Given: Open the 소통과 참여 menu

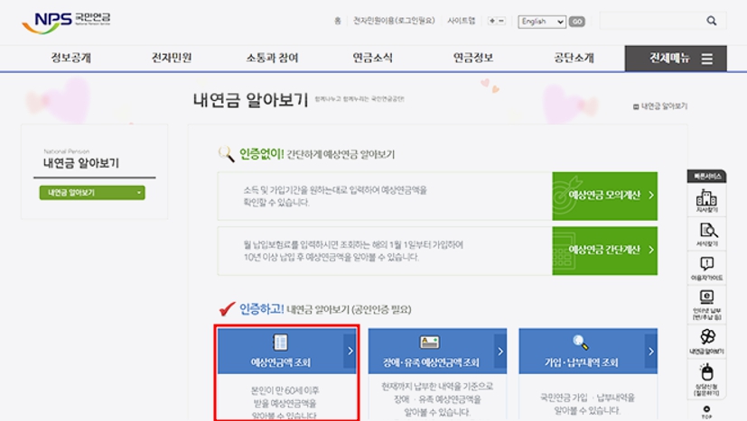Looking at the screenshot, I should pyautogui.click(x=272, y=58).
